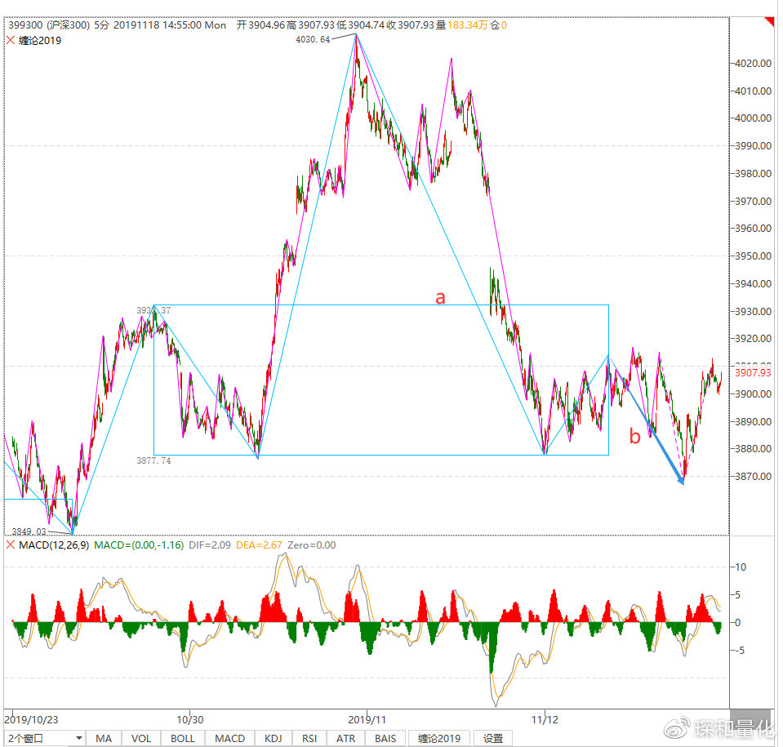
Task: Open the 设置 settings button
Action: click(x=493, y=738)
